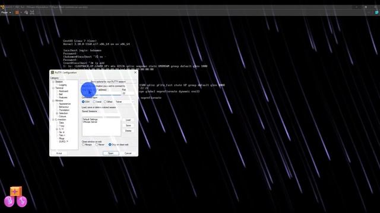The image size is (380, 213).
Task: Enter full screen mode icon in VMware toolbar
Action: pos(32,12)
